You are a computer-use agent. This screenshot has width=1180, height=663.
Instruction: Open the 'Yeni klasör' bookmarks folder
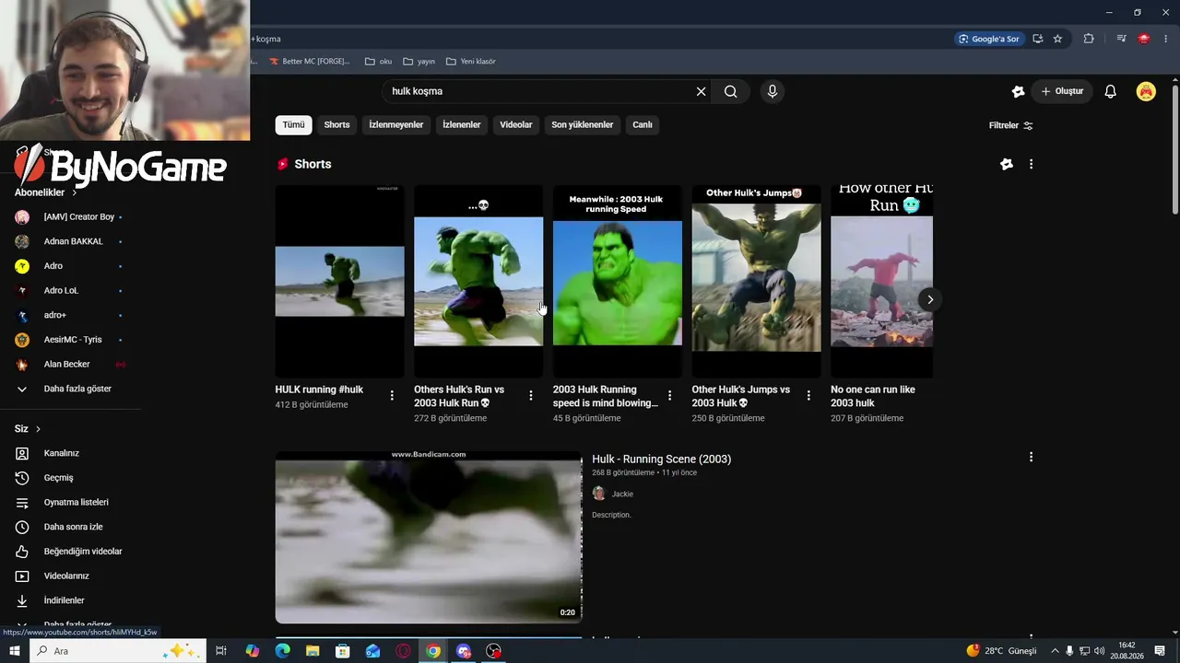click(x=471, y=62)
